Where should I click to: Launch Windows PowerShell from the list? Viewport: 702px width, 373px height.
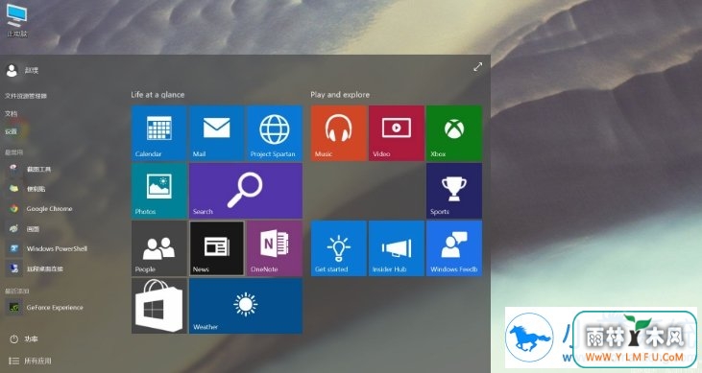point(48,248)
